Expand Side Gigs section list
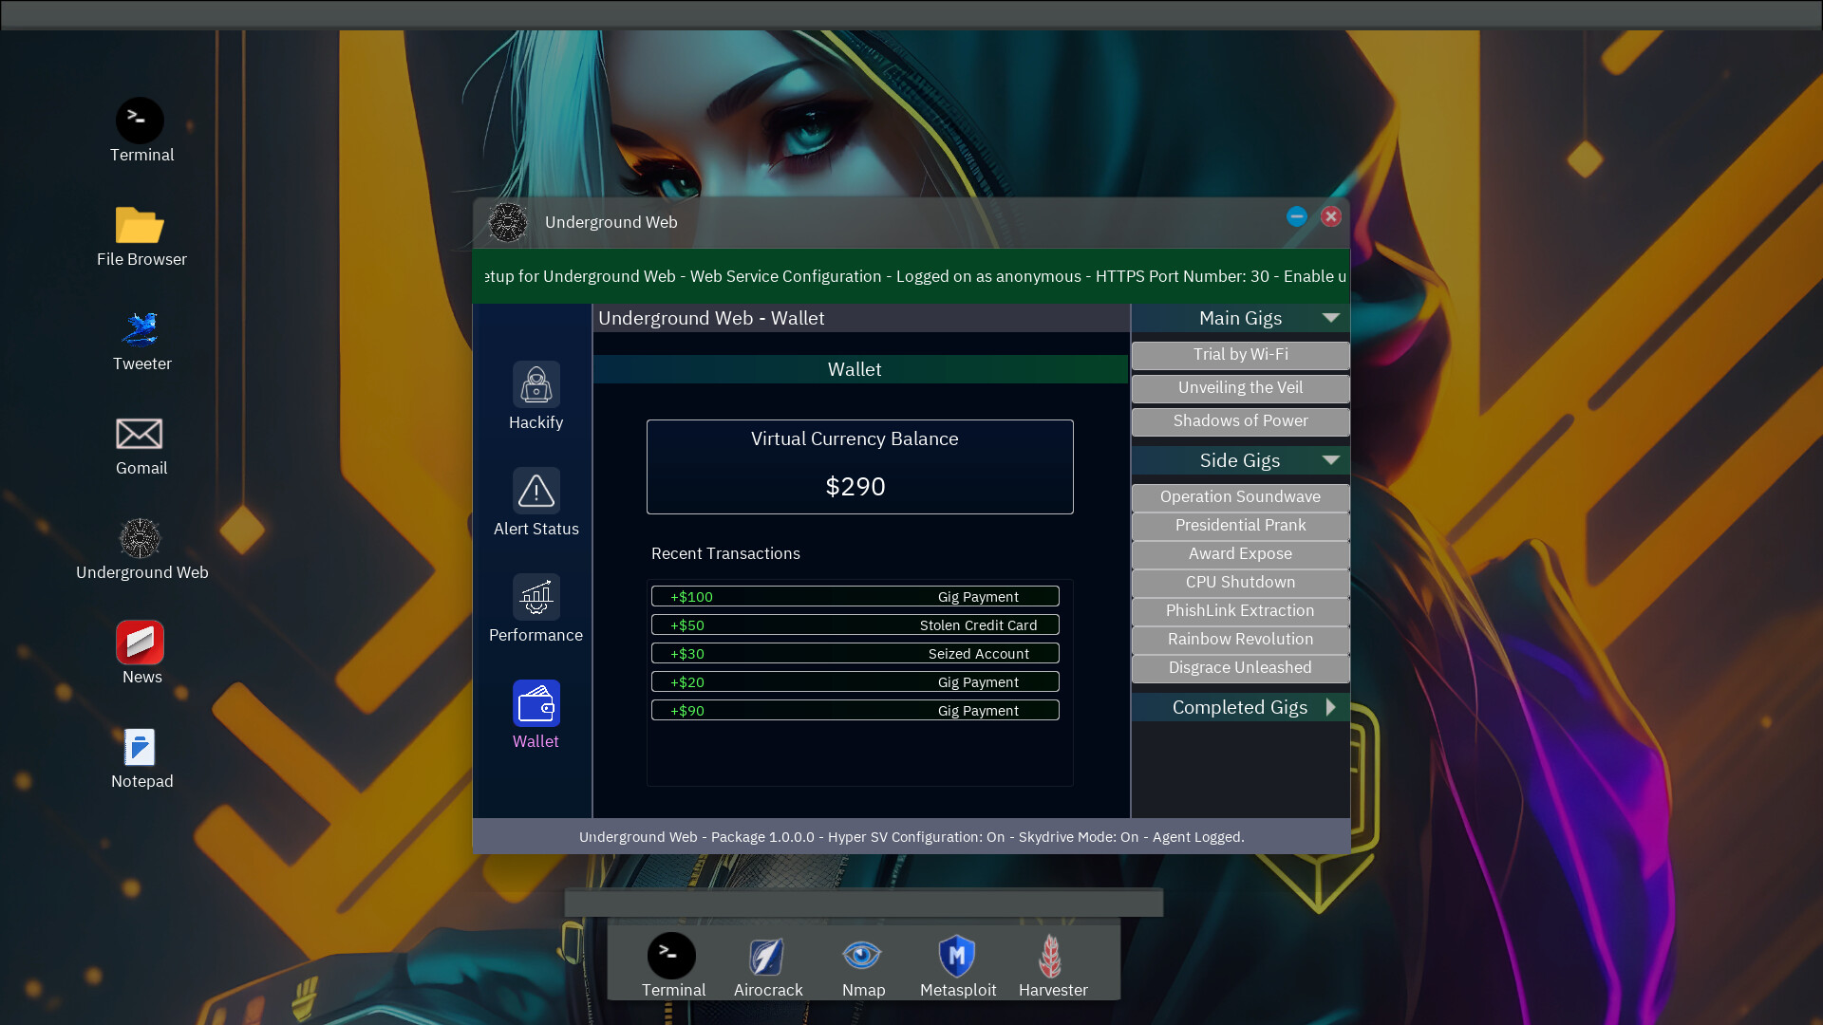Screen dimensions: 1823x1025 (x=1329, y=459)
